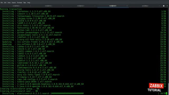Click javapackages-tools-3.4.1-11.el7.noarch text
Viewport: 169px width, 95px height.
39,35
